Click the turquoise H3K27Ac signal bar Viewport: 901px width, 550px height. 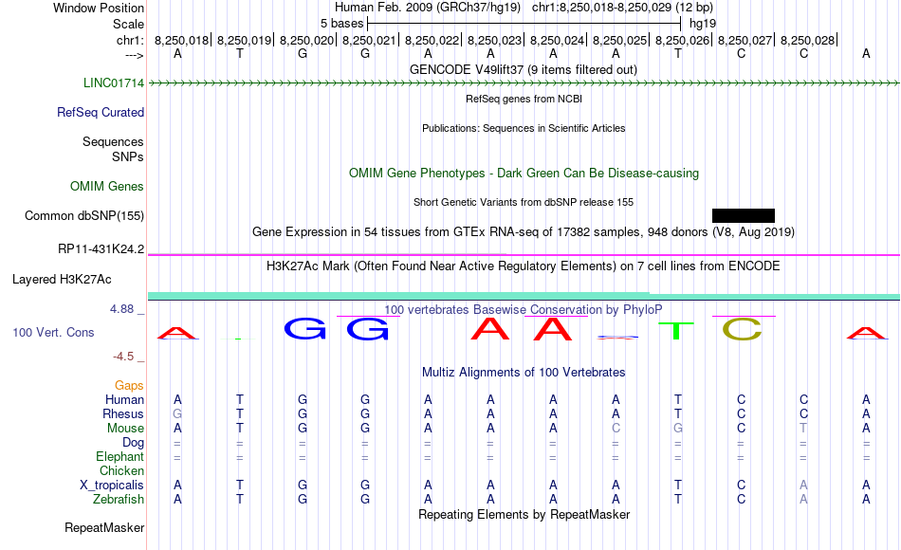524,296
